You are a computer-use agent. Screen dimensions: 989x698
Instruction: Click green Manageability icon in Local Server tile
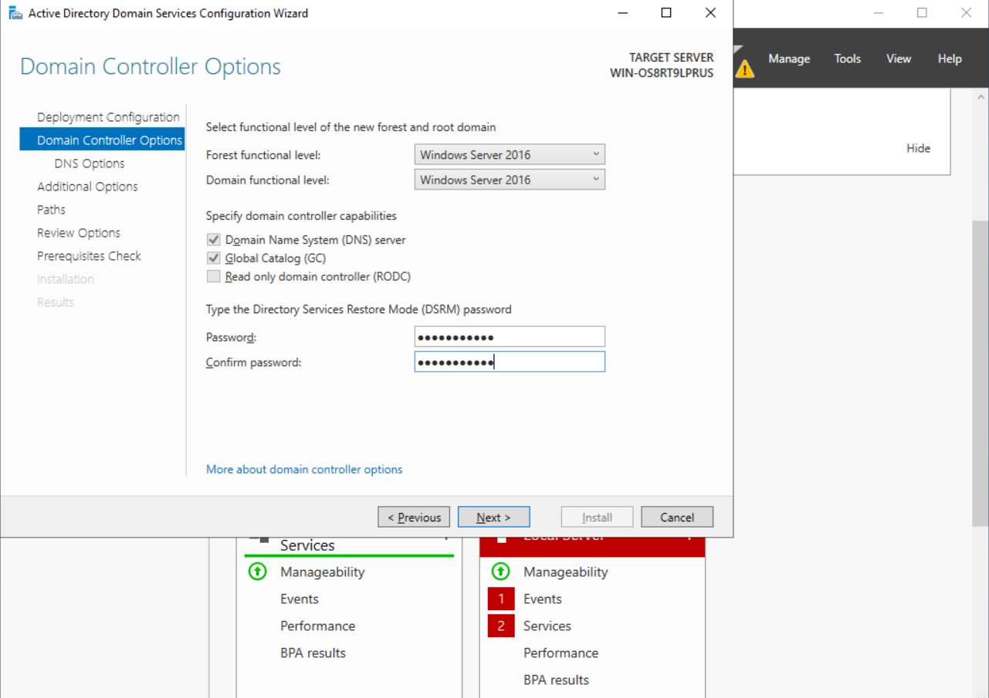(500, 572)
